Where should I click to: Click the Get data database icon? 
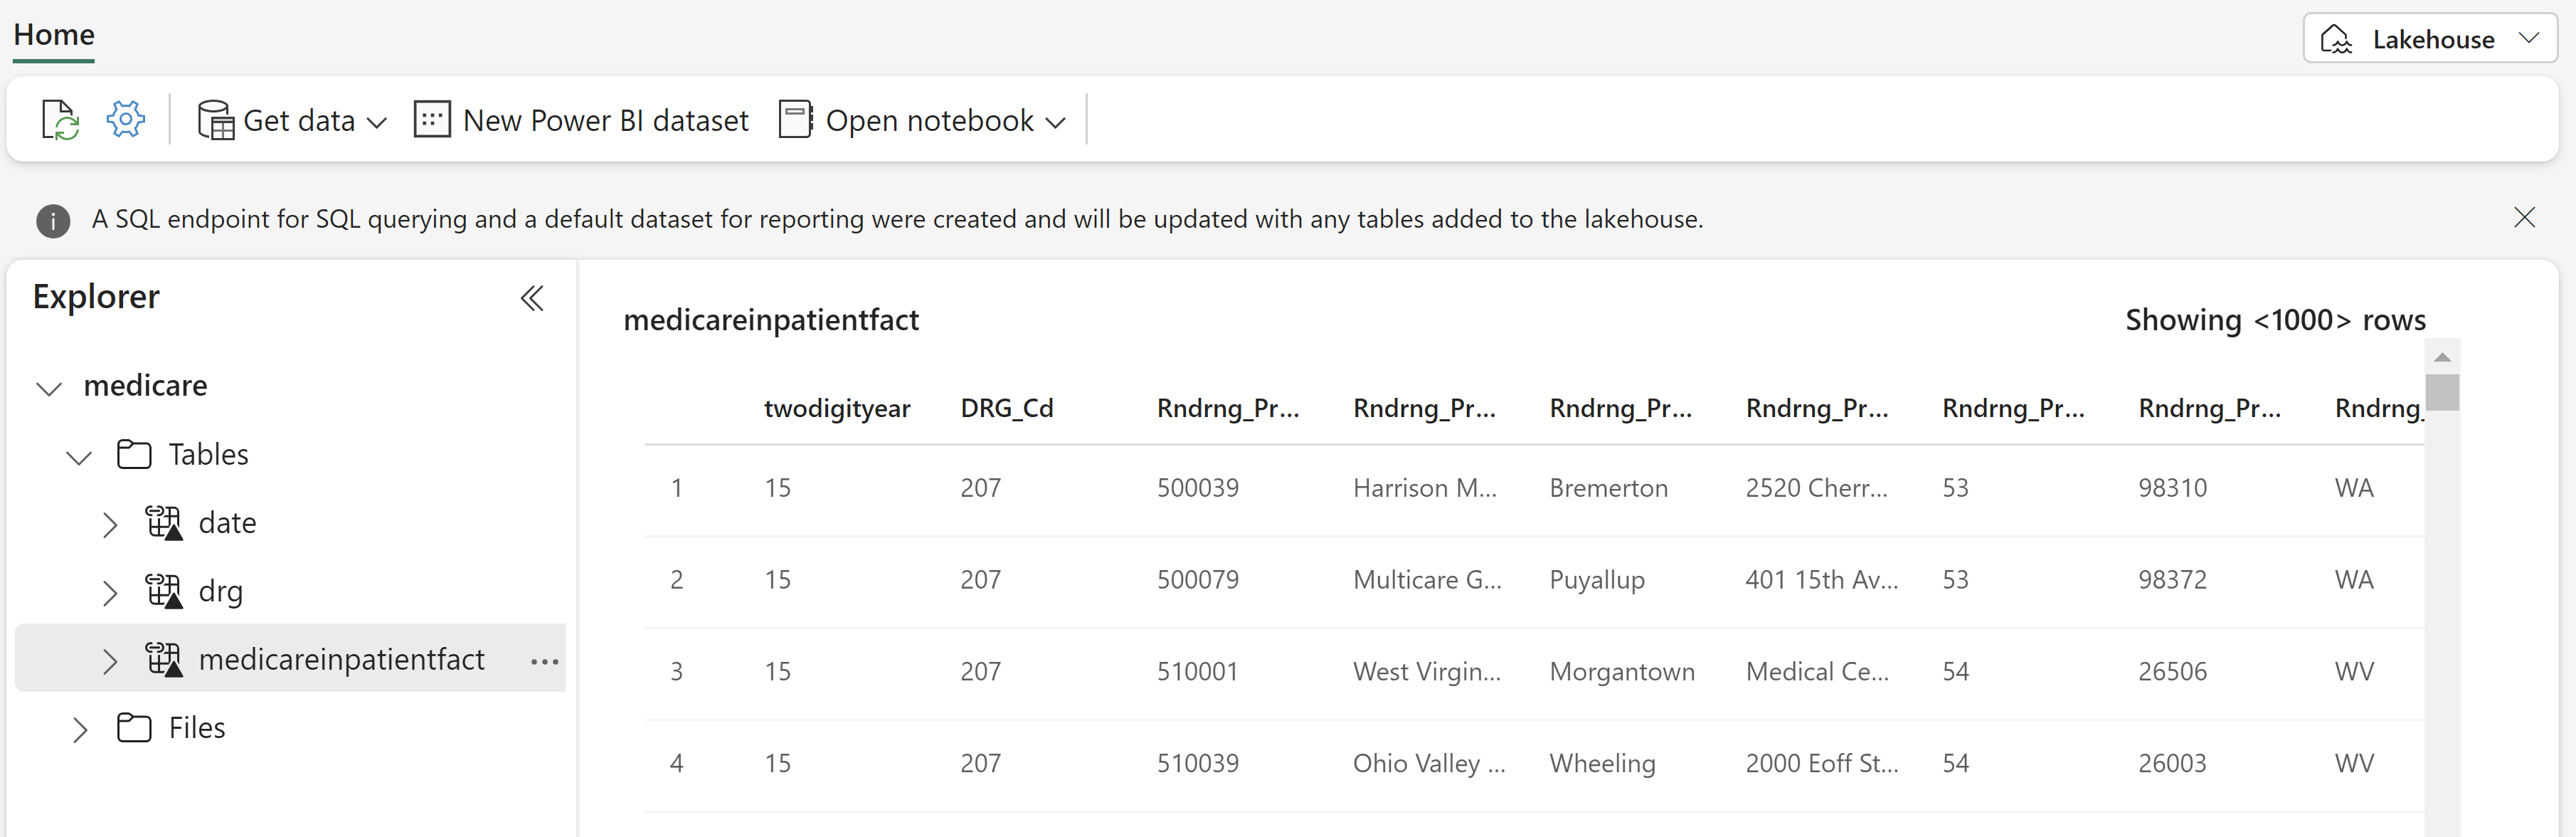click(215, 121)
